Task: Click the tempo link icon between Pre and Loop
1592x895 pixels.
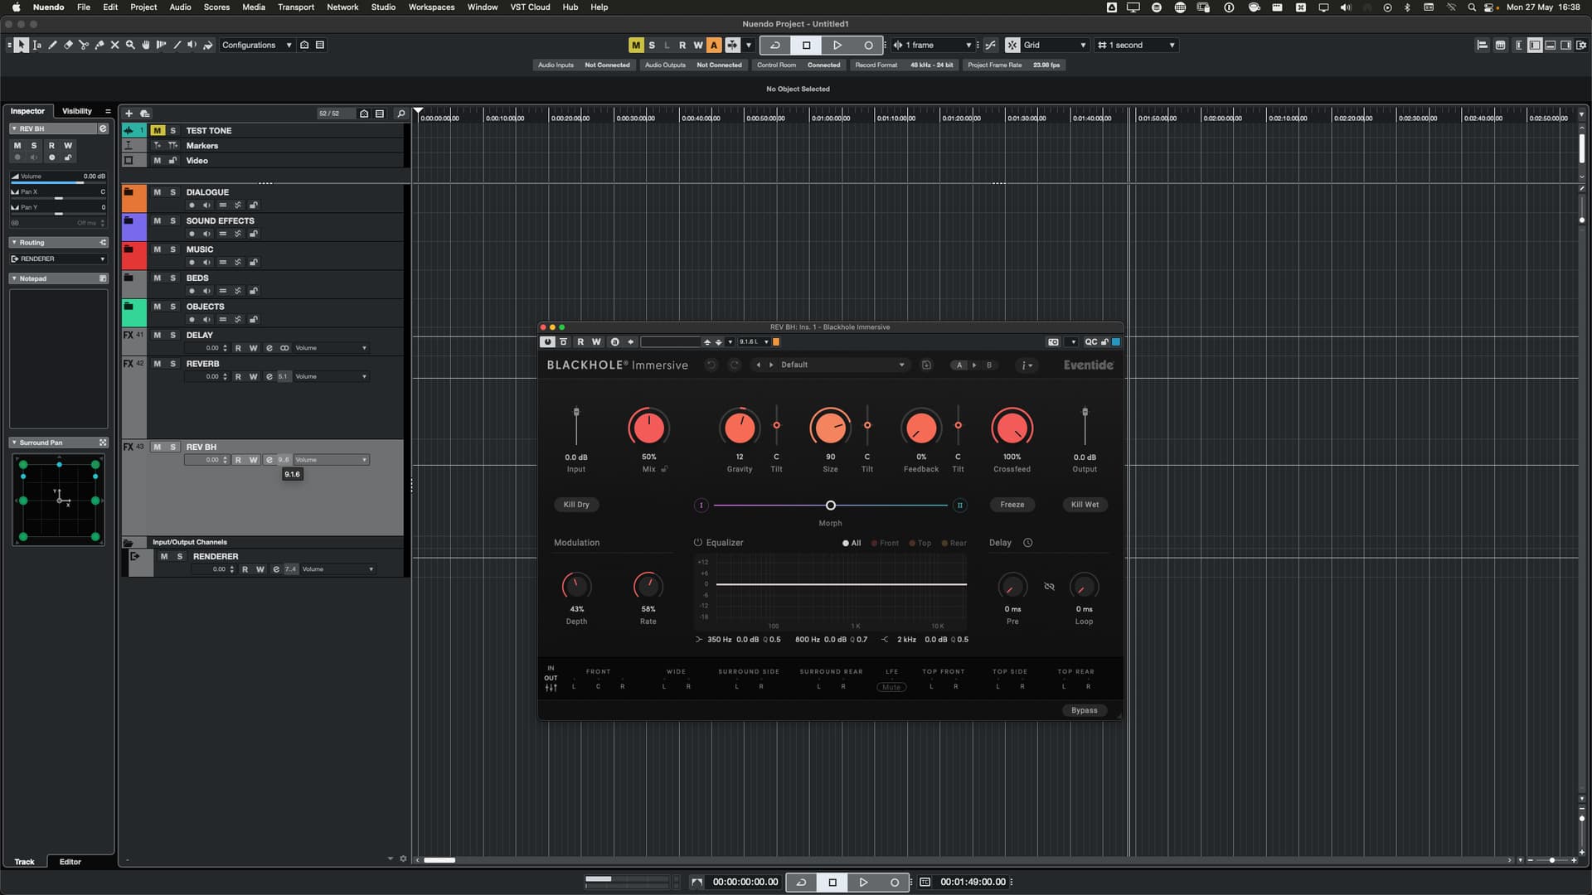Action: click(x=1049, y=587)
